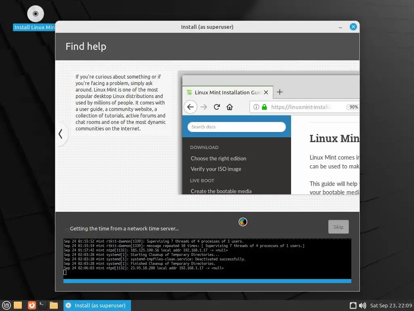Image resolution: width=414 pixels, height=311 pixels.
Task: Click log line with 23.95.18.208 address
Action: pos(144,268)
